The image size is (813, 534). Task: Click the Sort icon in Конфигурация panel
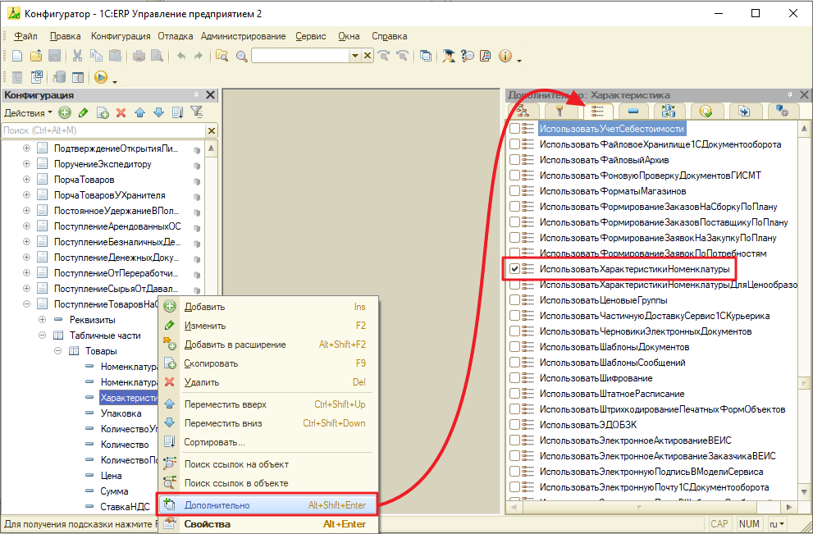177,112
